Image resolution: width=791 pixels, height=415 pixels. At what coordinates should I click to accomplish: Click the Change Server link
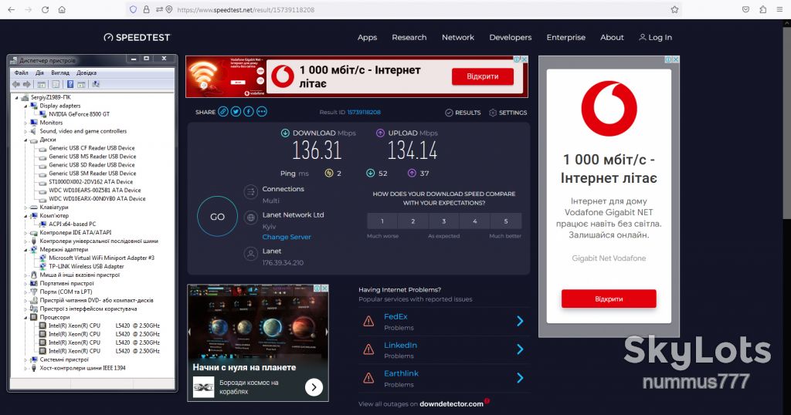click(287, 237)
